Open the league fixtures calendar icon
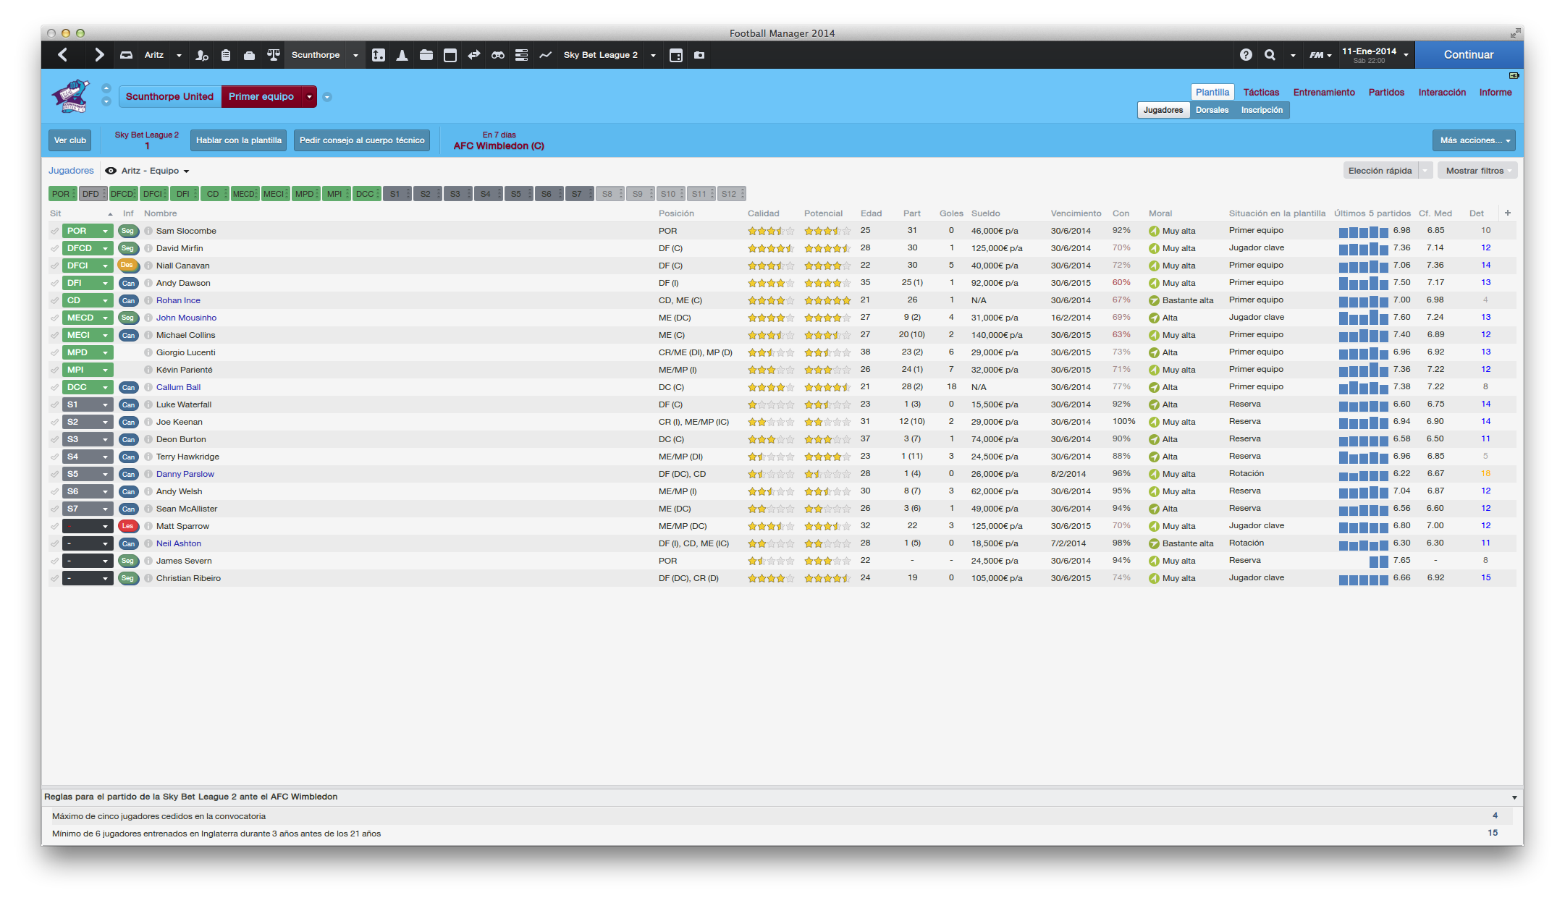 (676, 55)
